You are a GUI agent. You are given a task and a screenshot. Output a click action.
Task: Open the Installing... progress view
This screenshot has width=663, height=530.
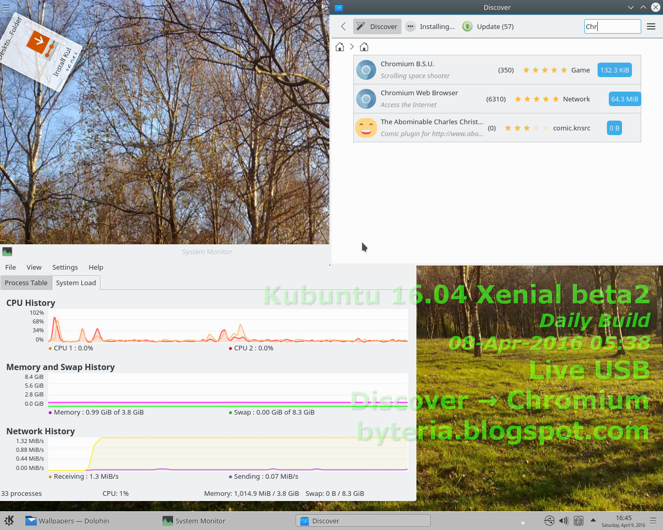430,26
